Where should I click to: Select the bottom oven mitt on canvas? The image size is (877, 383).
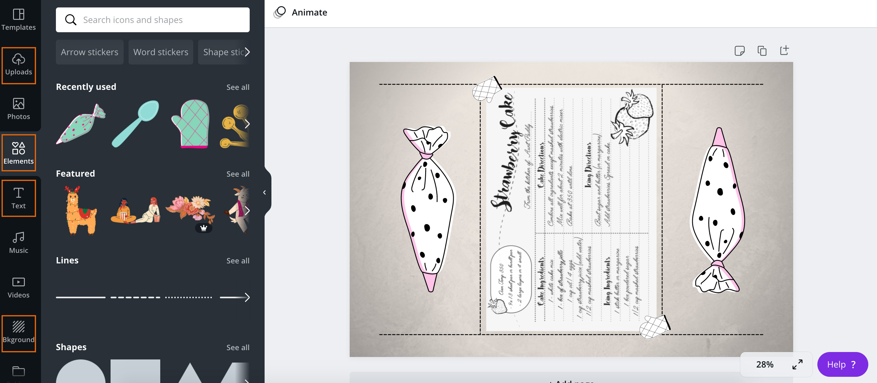(x=655, y=327)
